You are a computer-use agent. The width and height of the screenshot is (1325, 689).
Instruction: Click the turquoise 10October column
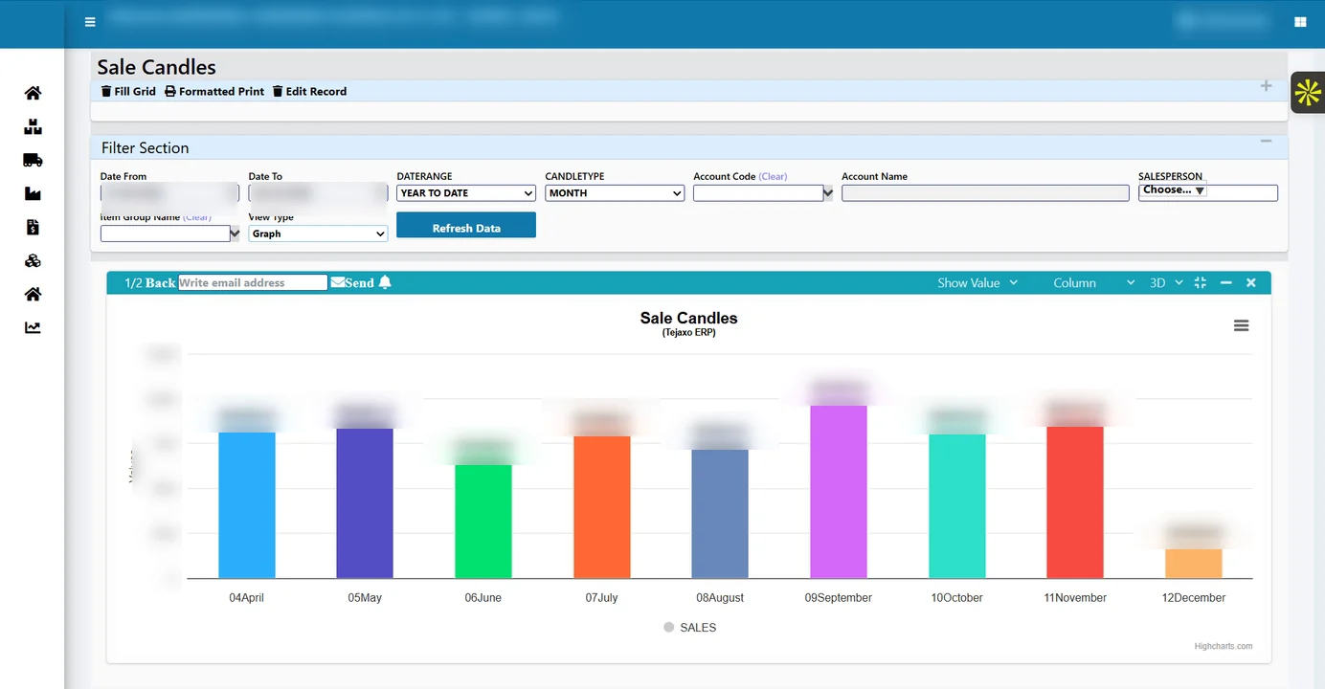[x=957, y=506]
